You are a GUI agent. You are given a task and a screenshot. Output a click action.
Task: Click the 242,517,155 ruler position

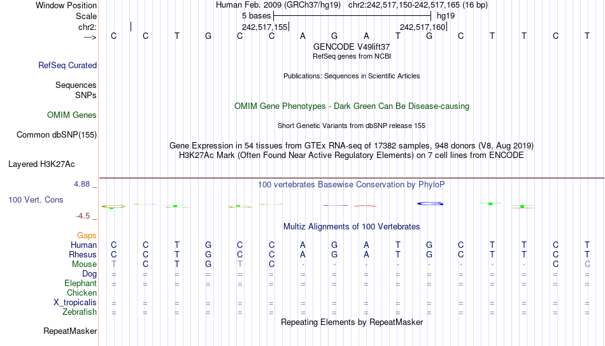click(265, 27)
